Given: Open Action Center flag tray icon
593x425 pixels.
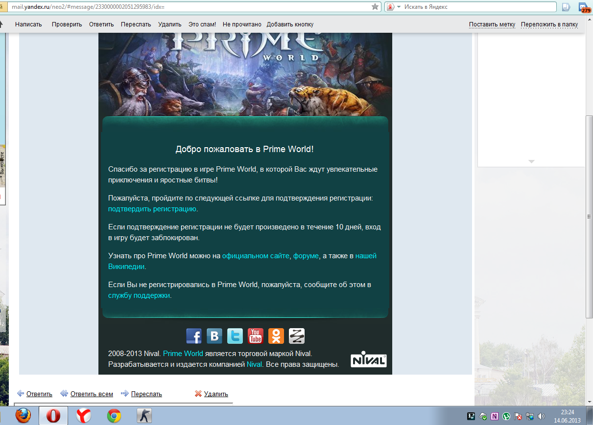Looking at the screenshot, I should (518, 416).
